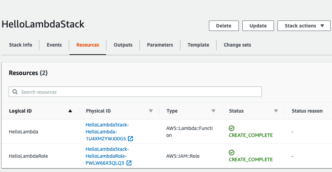Open the Change sets tab
The height and width of the screenshot is (172, 332).
pyautogui.click(x=237, y=45)
